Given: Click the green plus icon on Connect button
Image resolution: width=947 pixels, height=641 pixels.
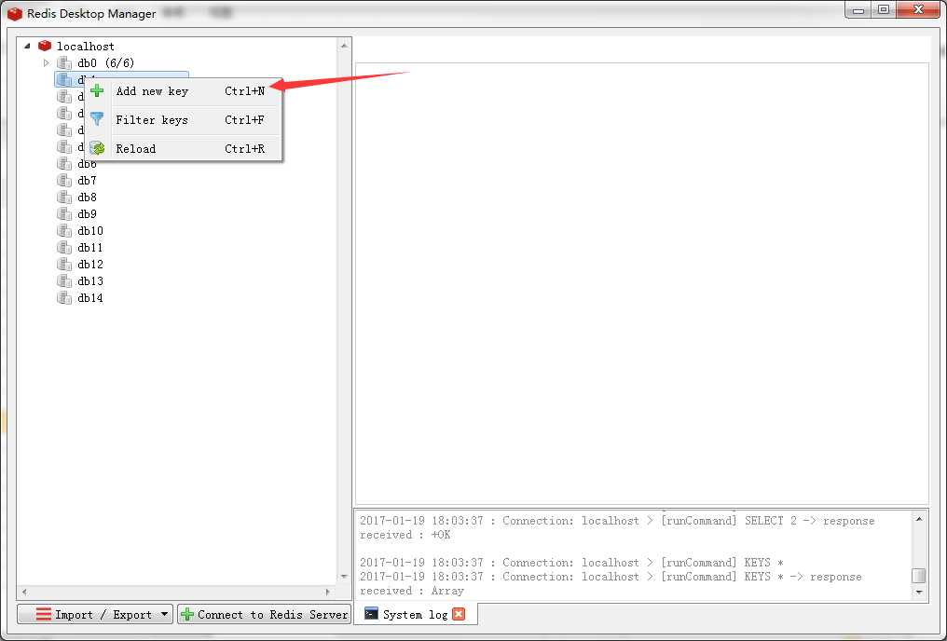Looking at the screenshot, I should pos(187,614).
